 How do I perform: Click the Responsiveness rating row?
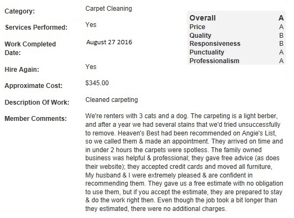(x=236, y=44)
